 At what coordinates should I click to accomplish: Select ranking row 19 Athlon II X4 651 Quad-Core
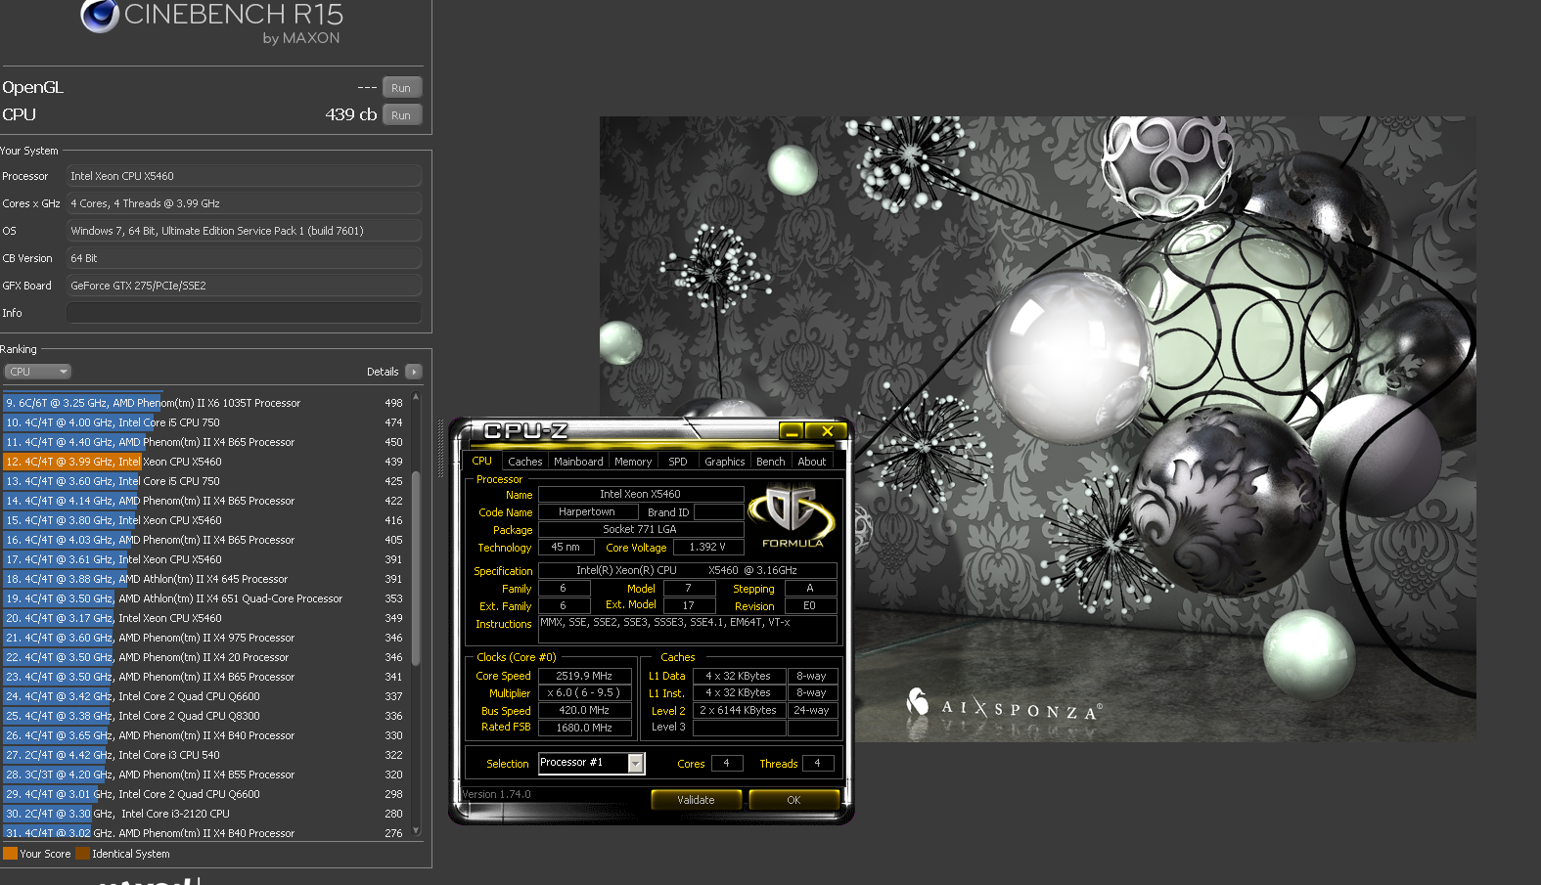(x=204, y=598)
